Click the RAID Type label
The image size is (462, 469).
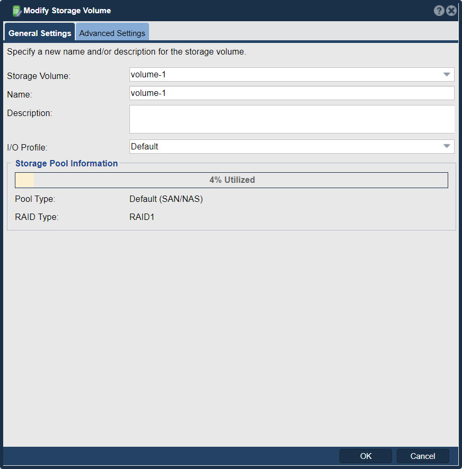[x=37, y=217]
